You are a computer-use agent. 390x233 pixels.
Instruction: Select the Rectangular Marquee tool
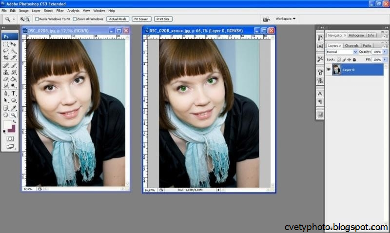coord(6,44)
